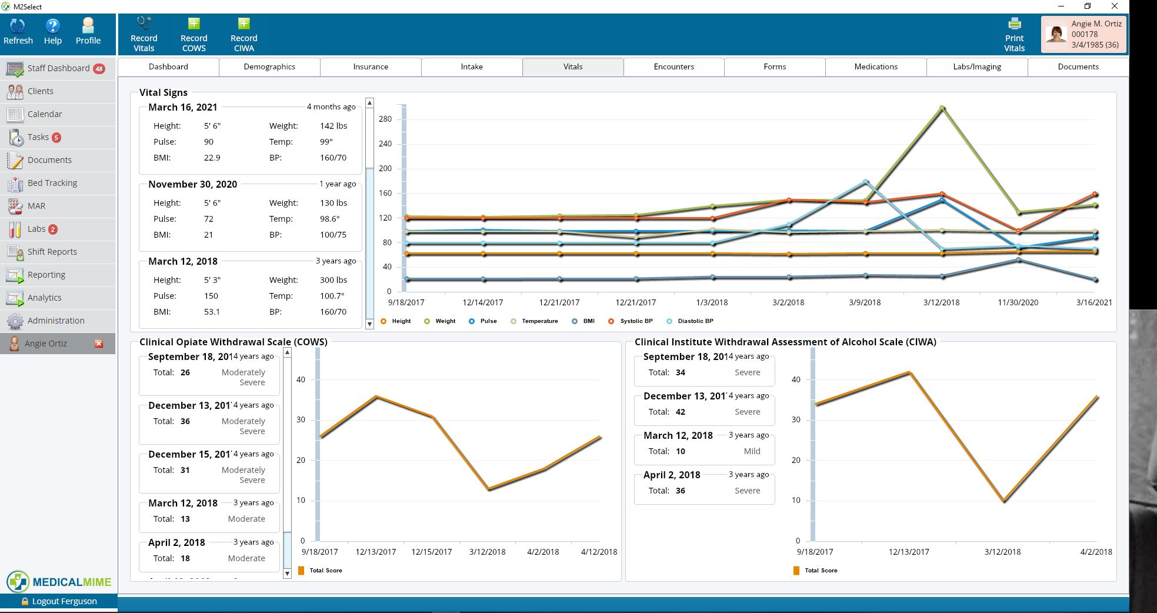Screen dimensions: 1157x613
Task: Click Logout Ferguson
Action: point(59,601)
